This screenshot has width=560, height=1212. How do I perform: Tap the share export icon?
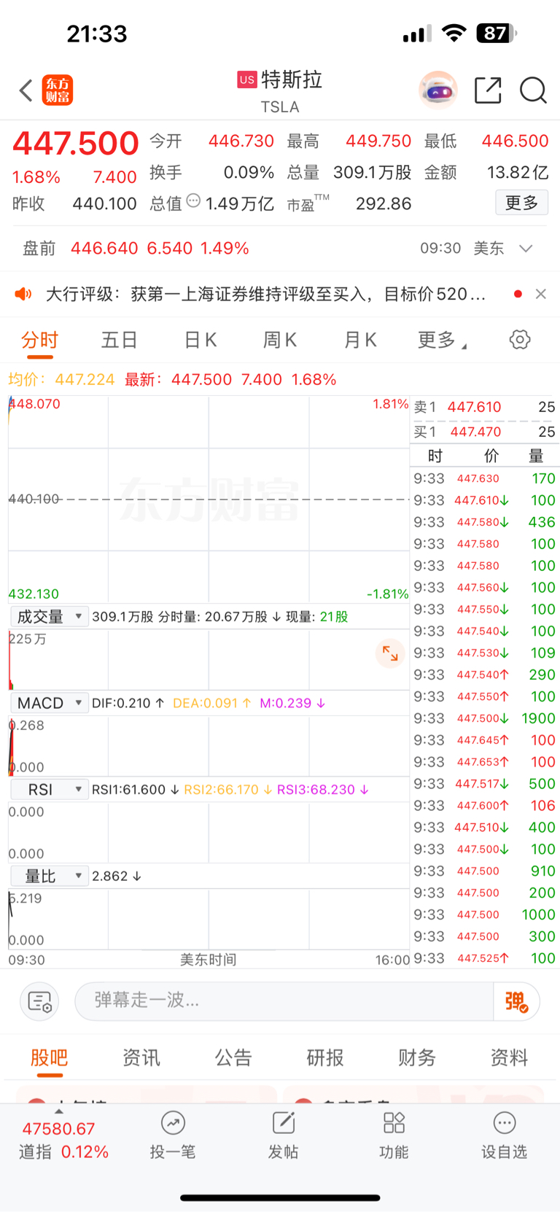pyautogui.click(x=488, y=90)
